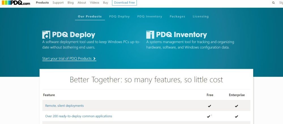Click the trial link arrow chevron
Viewport: 283px width, 124px height.
[x=95, y=59]
